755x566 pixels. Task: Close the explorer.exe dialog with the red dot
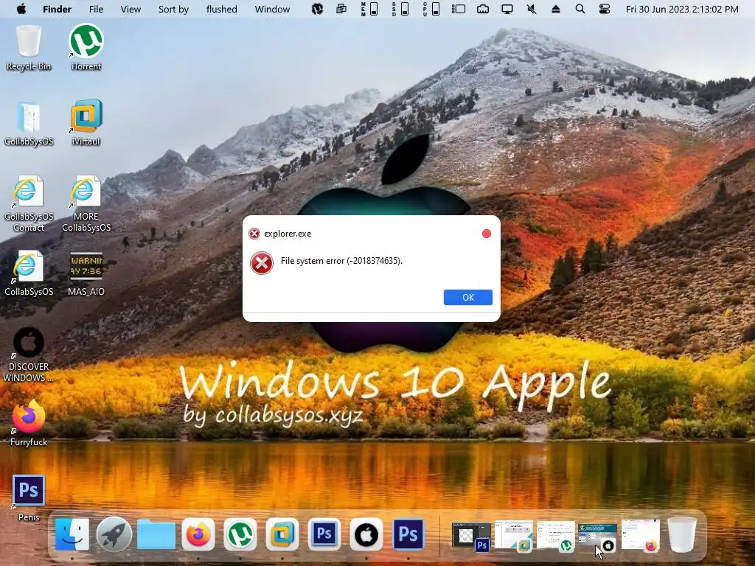(487, 234)
